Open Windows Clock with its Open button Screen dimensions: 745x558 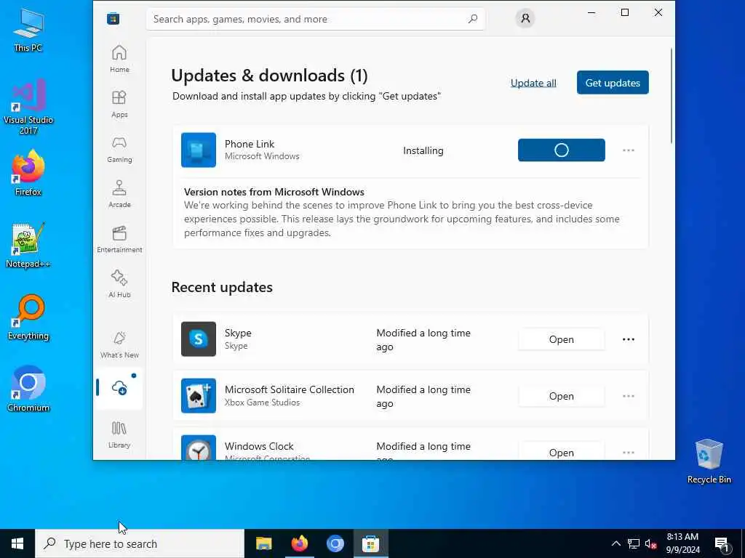point(561,450)
